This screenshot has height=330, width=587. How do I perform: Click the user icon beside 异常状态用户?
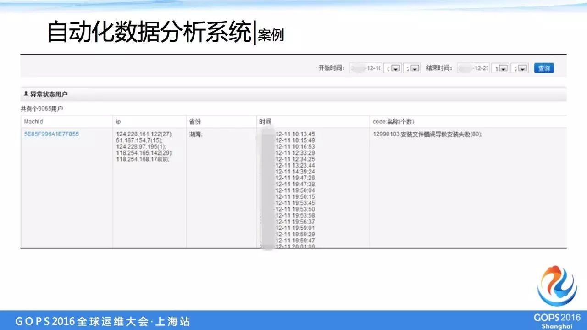(25, 94)
